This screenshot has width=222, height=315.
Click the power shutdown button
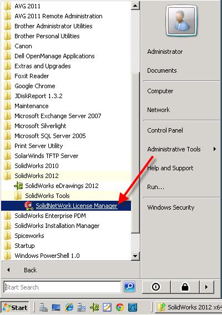(156, 287)
